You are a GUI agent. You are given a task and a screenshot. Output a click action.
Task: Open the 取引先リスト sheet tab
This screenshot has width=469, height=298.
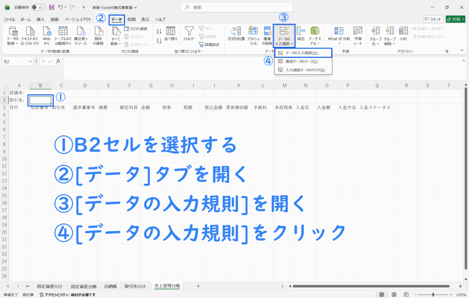[135, 286]
